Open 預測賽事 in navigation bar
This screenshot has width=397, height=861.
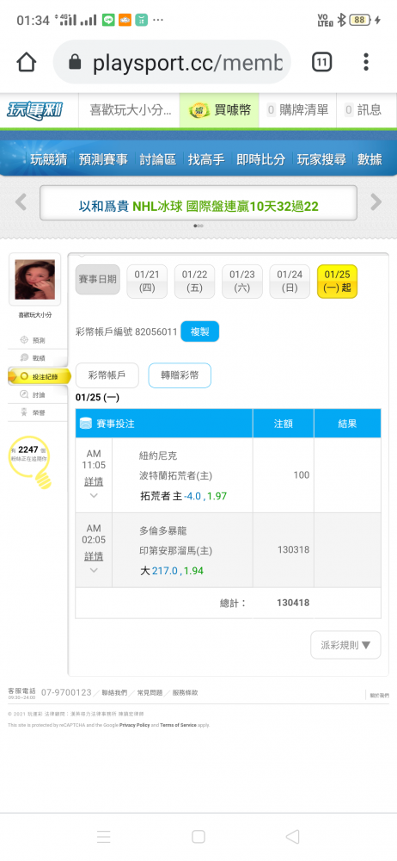click(x=103, y=160)
